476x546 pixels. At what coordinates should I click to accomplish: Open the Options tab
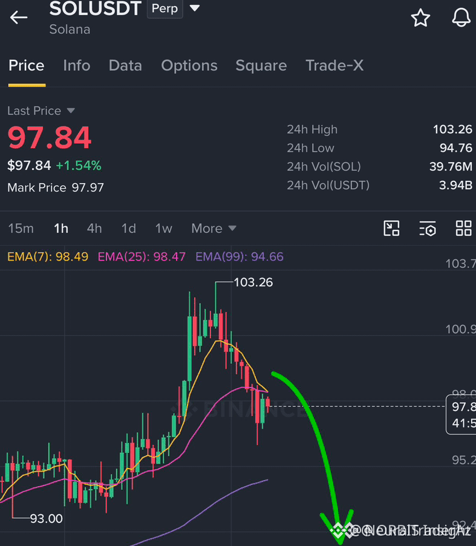click(x=189, y=65)
